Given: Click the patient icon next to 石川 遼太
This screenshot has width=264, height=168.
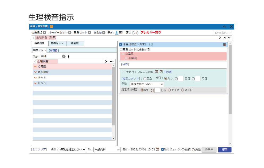Looking at the screenshot, I should point(117,33).
